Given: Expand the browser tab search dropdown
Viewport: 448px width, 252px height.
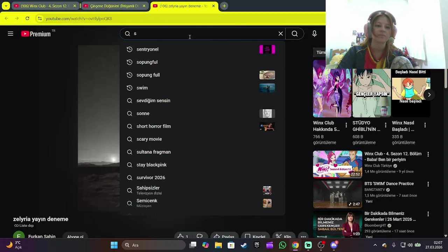Looking at the screenshot, I should pyautogui.click(x=6, y=6).
